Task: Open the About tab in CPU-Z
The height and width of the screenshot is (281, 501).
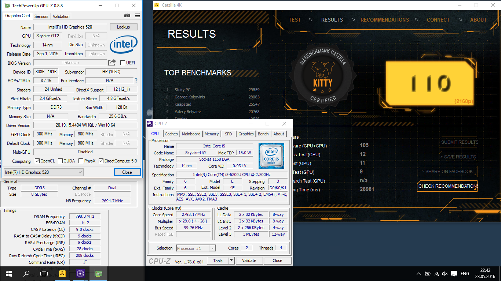Action: (279, 134)
